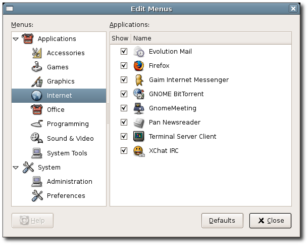
Task: Select Games submenu label
Action: click(58, 67)
